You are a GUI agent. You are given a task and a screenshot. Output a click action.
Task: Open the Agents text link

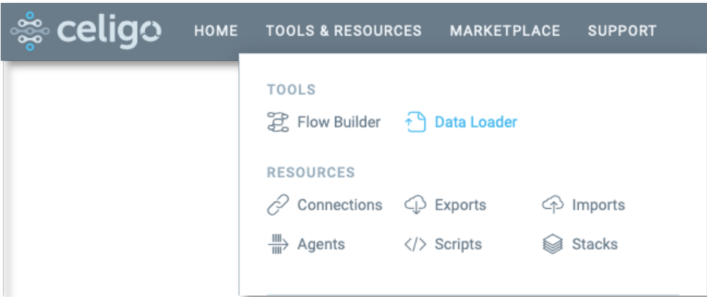point(321,245)
